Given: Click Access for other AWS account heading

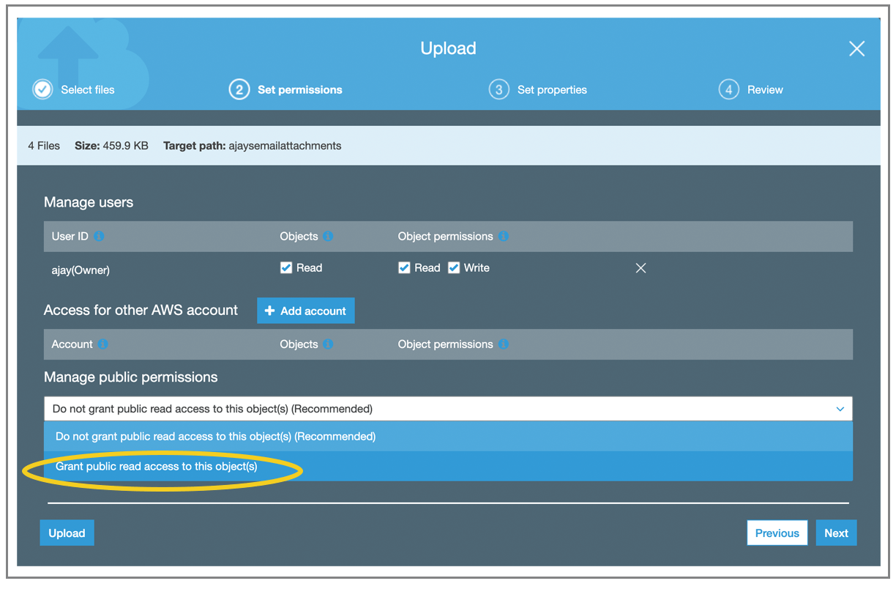Looking at the screenshot, I should point(141,310).
